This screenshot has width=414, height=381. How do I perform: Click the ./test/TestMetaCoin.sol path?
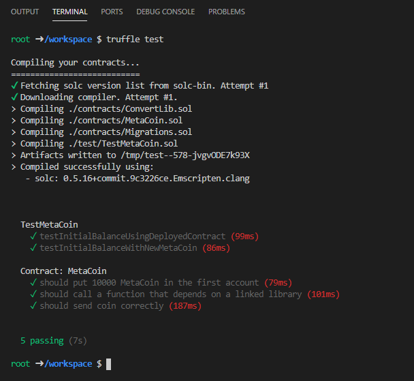[123, 144]
